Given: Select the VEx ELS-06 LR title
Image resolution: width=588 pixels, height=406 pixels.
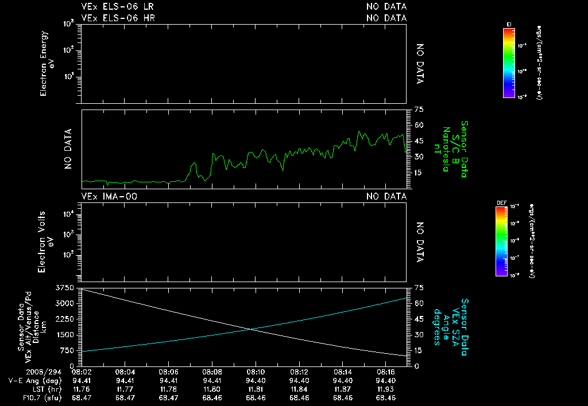Looking at the screenshot, I should (117, 7).
